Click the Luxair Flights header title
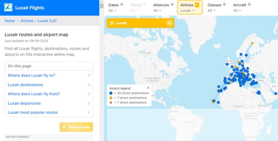 (x=30, y=8)
